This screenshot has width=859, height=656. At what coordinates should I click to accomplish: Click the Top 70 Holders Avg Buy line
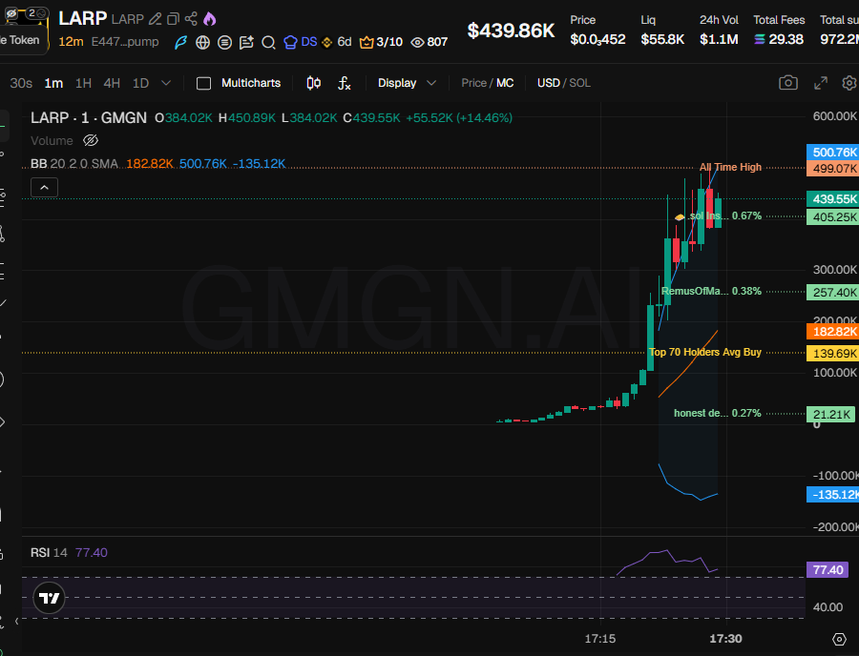[705, 353]
